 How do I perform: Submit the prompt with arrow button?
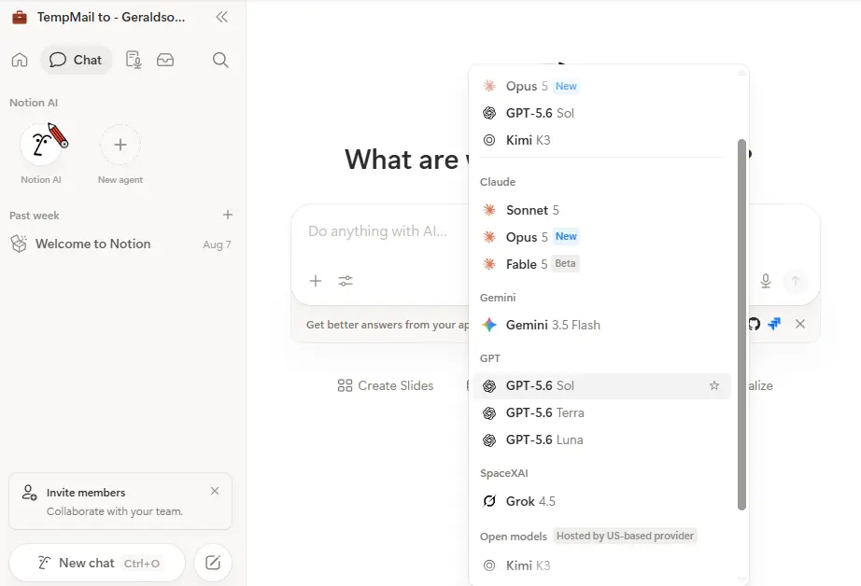click(795, 281)
